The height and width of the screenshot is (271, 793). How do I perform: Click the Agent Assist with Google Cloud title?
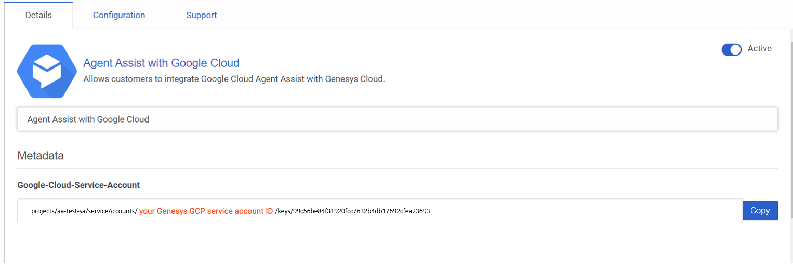pyautogui.click(x=161, y=63)
